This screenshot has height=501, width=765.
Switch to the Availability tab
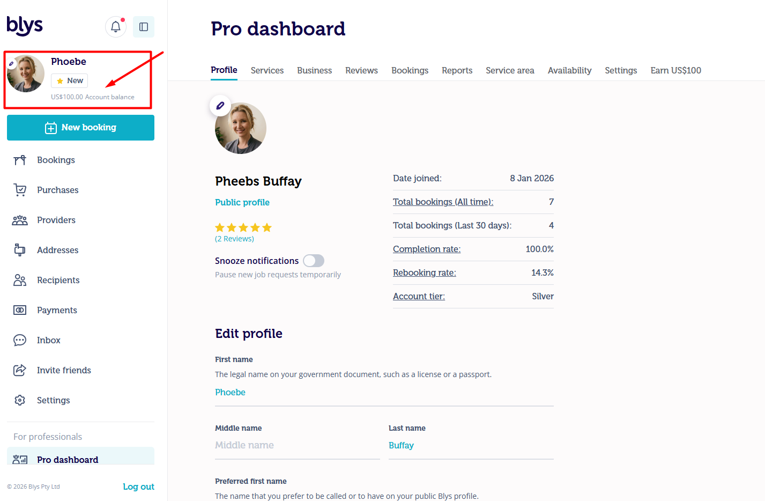point(569,70)
